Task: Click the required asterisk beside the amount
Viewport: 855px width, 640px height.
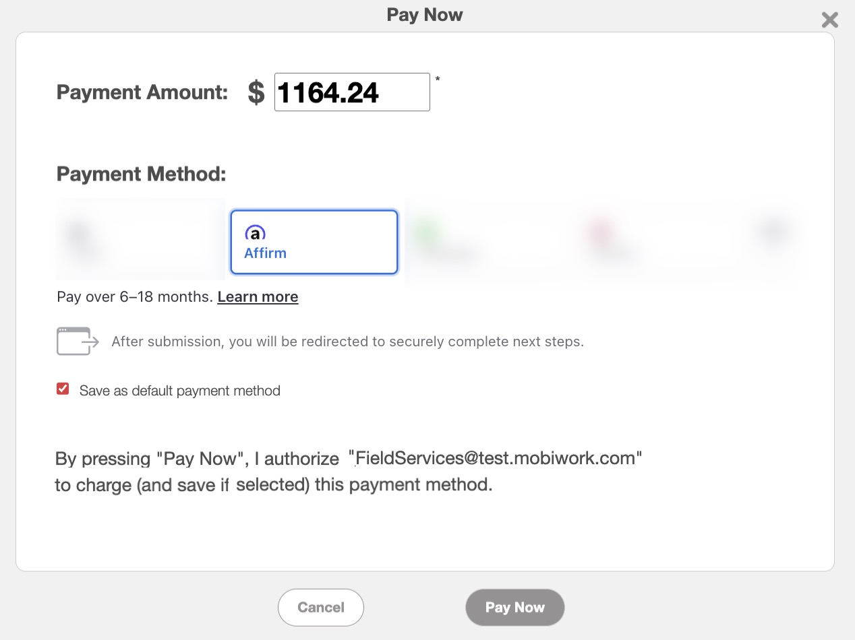Action: point(438,80)
